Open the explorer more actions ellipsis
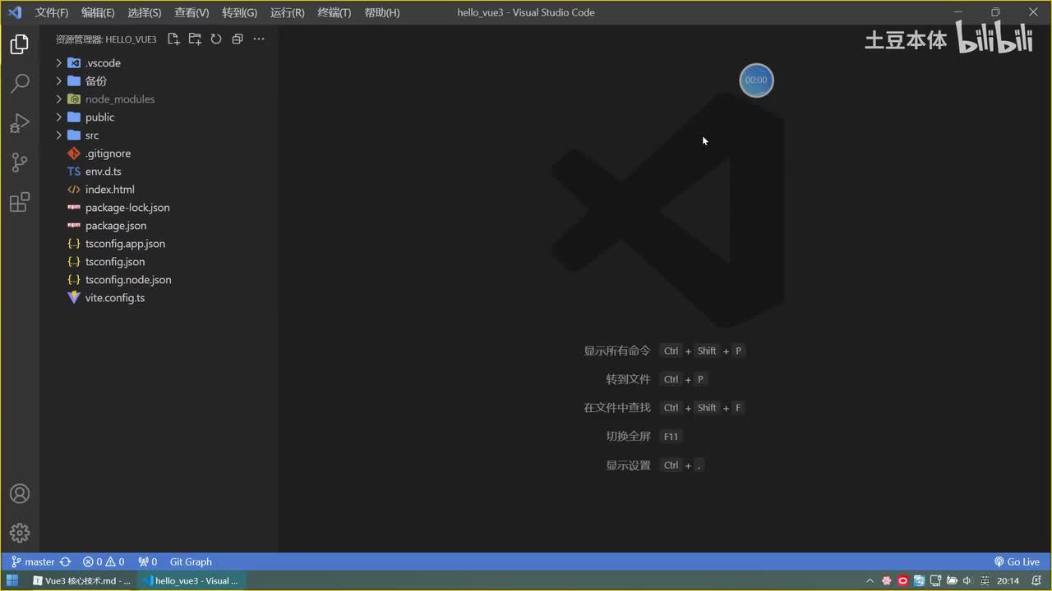The image size is (1052, 591). [259, 39]
